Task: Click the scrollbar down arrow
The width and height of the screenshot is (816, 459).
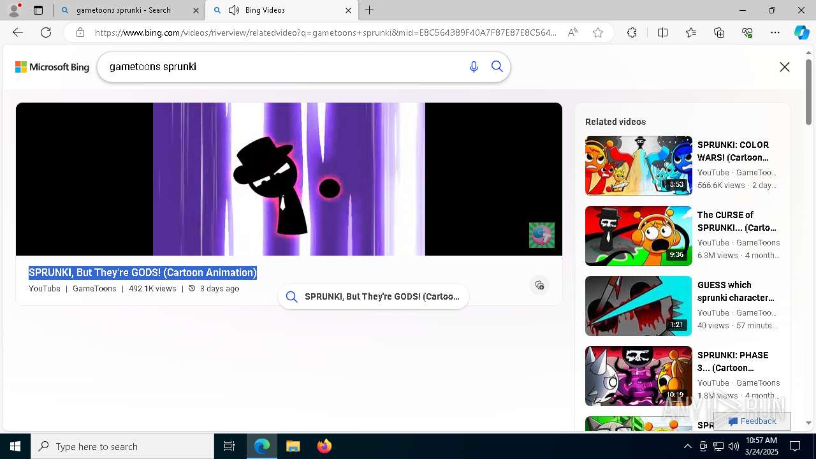Action: pos(809,423)
